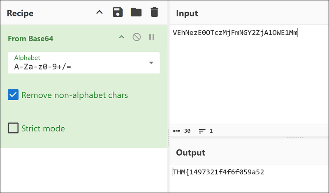The width and height of the screenshot is (329, 193).
Task: Click the Output text starting with THM{
Action: 218,172
